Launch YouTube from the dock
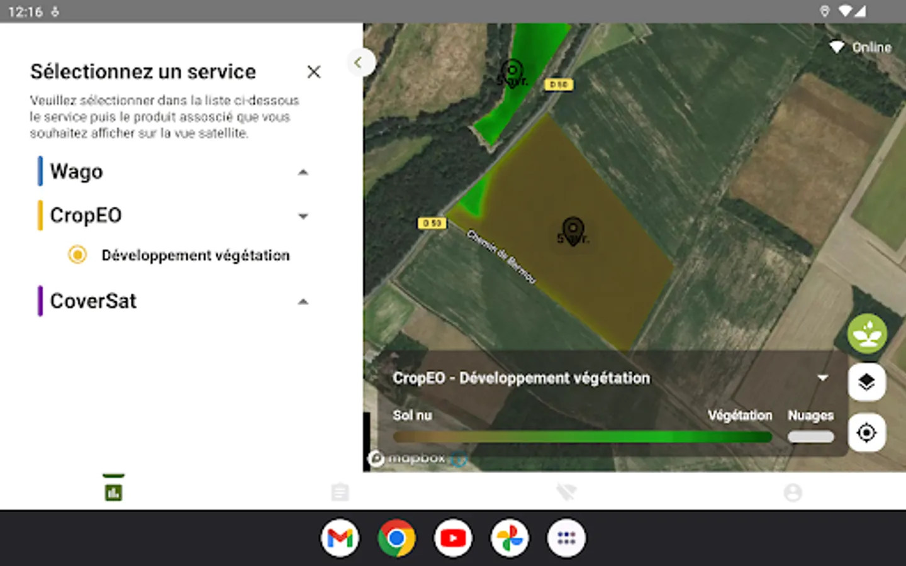The height and width of the screenshot is (566, 906). 453,538
